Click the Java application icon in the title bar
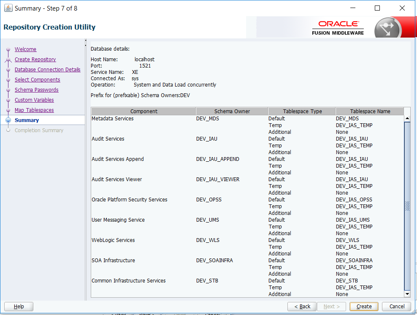The image size is (417, 315). (8, 8)
